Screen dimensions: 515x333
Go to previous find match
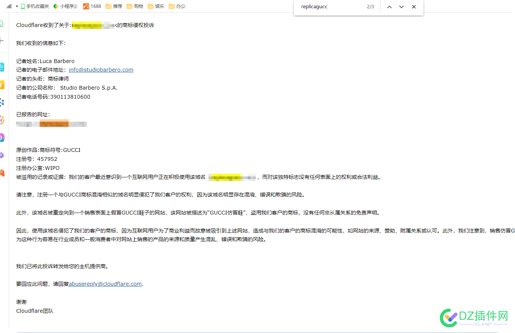point(389,7)
